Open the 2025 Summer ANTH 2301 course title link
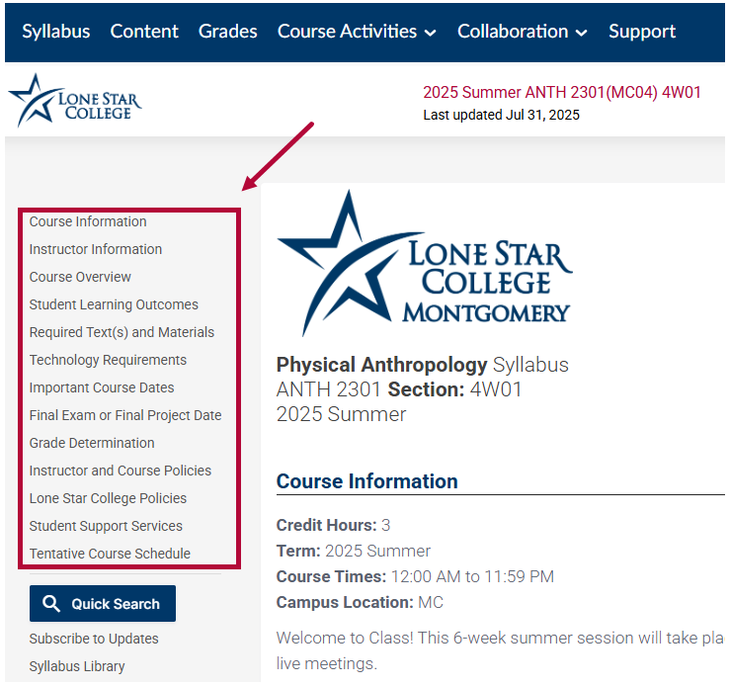The width and height of the screenshot is (730, 687). tap(562, 92)
